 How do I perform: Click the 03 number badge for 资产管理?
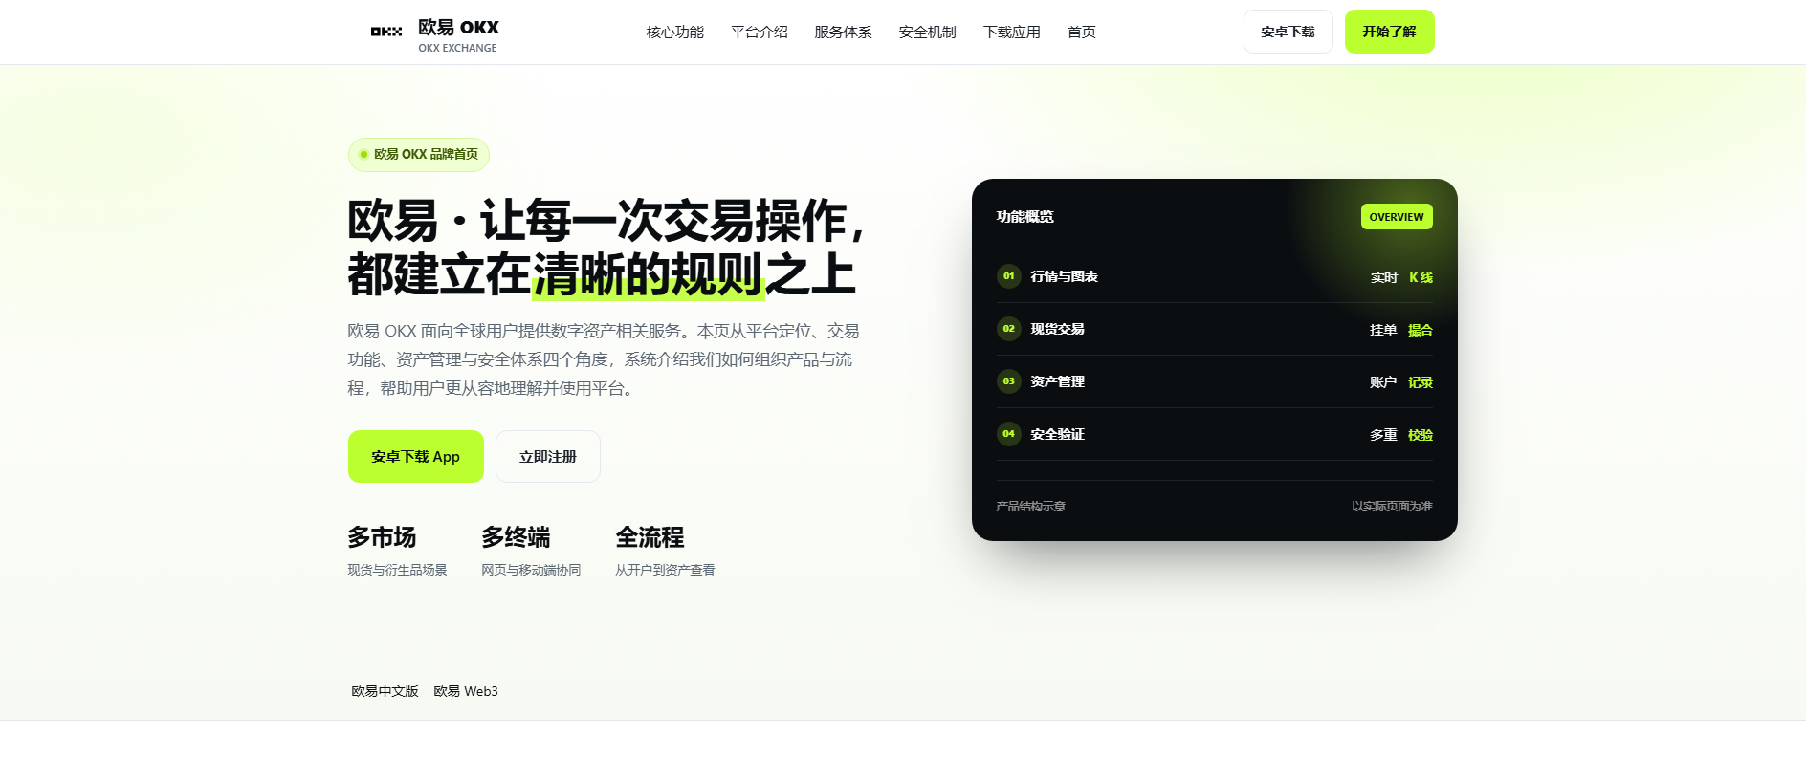click(x=1008, y=381)
